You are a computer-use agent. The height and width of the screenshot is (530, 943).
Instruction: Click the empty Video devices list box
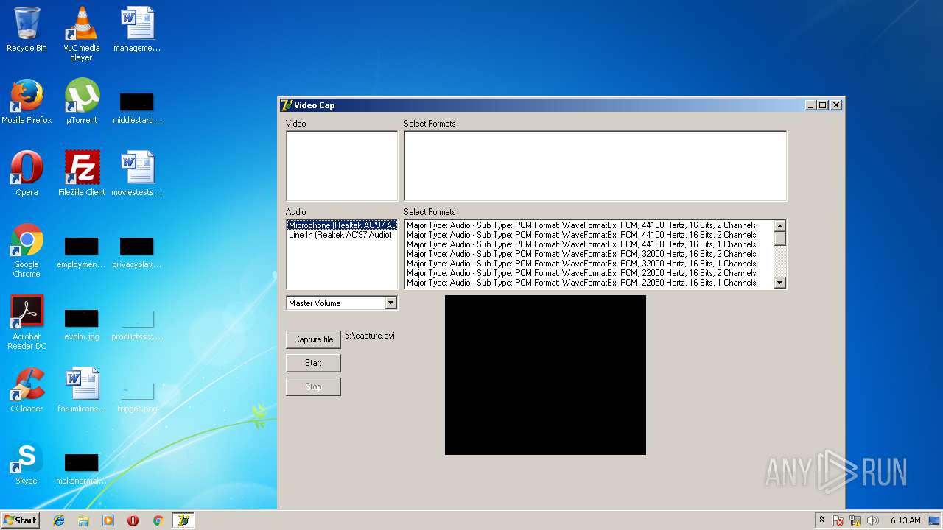click(x=342, y=166)
